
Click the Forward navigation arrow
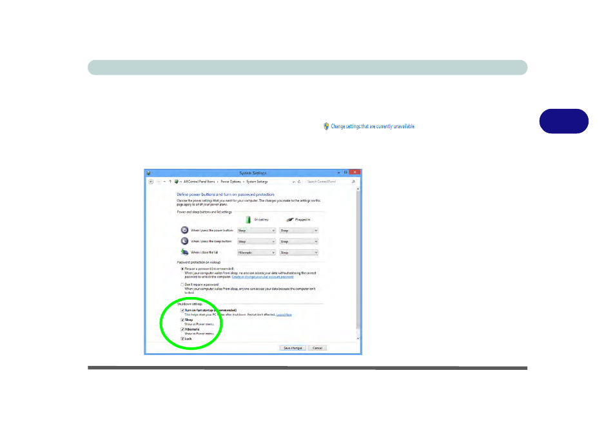159,182
